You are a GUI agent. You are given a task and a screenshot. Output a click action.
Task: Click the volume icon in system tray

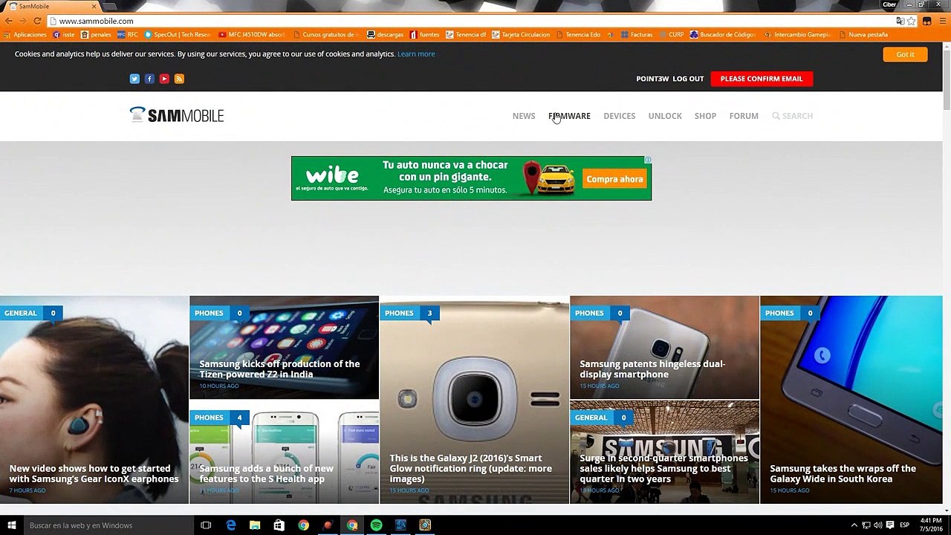[x=877, y=525]
